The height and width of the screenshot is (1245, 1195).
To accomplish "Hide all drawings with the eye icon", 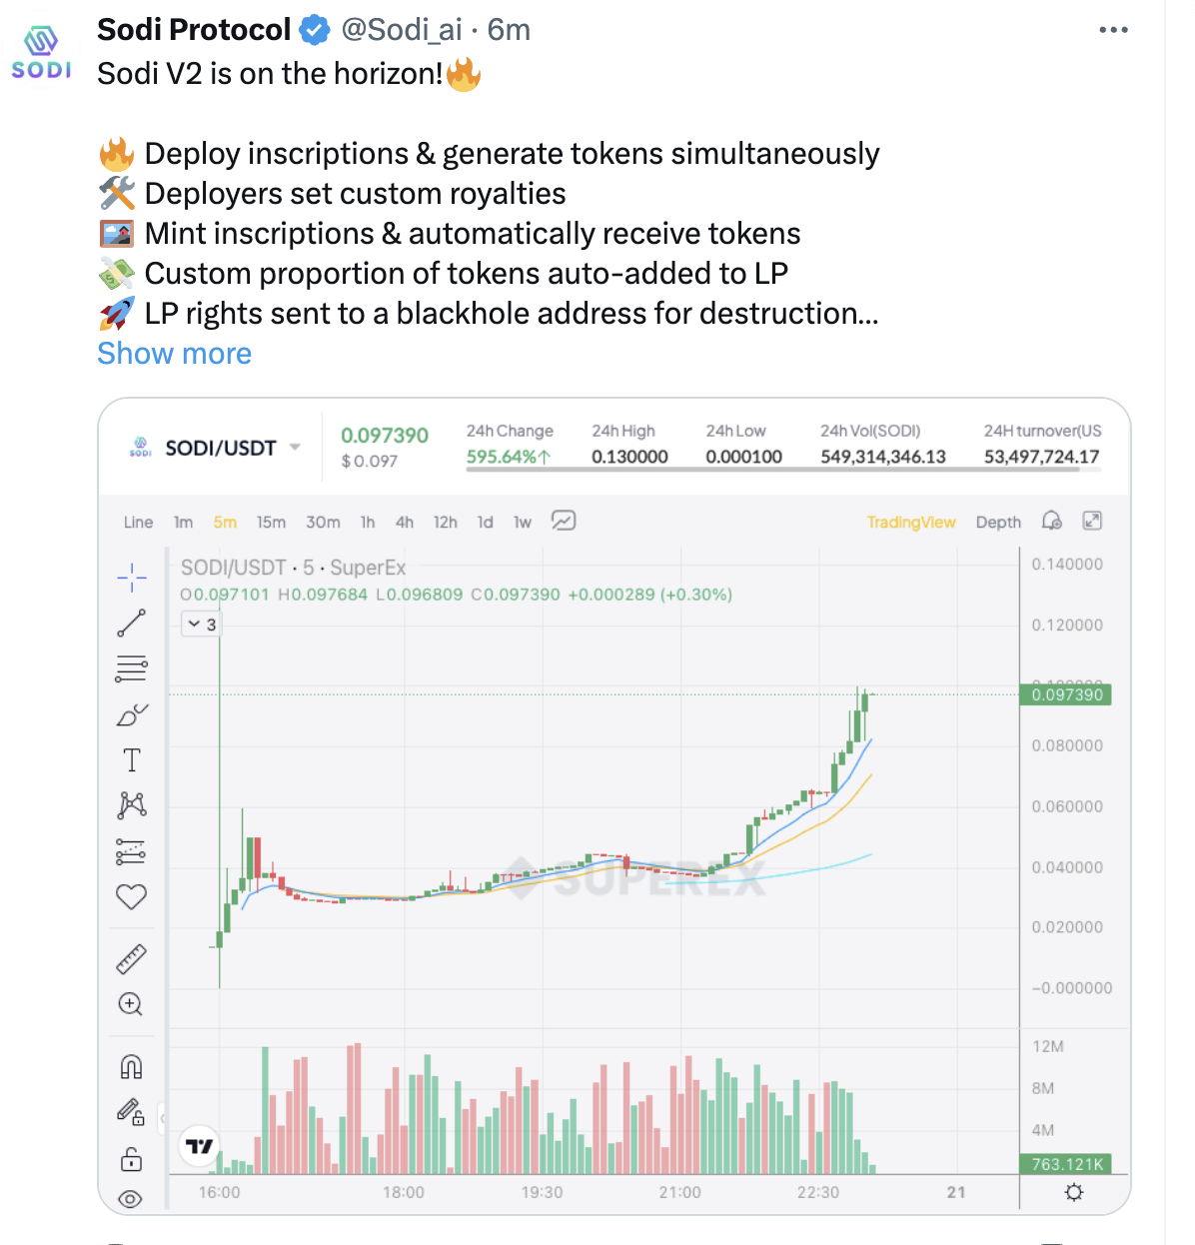I will (x=131, y=1199).
